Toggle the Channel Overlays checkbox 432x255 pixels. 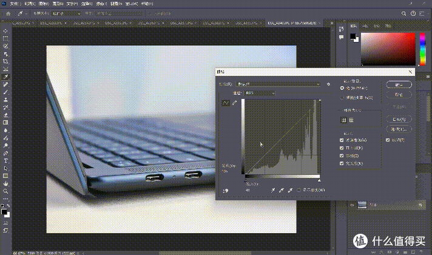point(342,140)
